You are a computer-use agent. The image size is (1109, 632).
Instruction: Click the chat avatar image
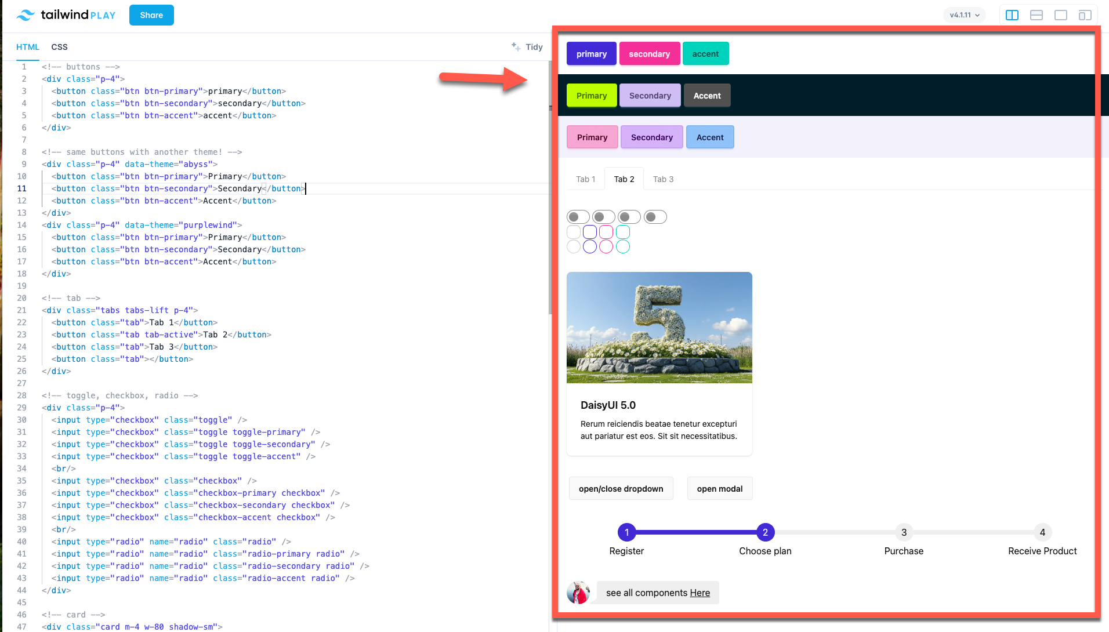pyautogui.click(x=578, y=593)
